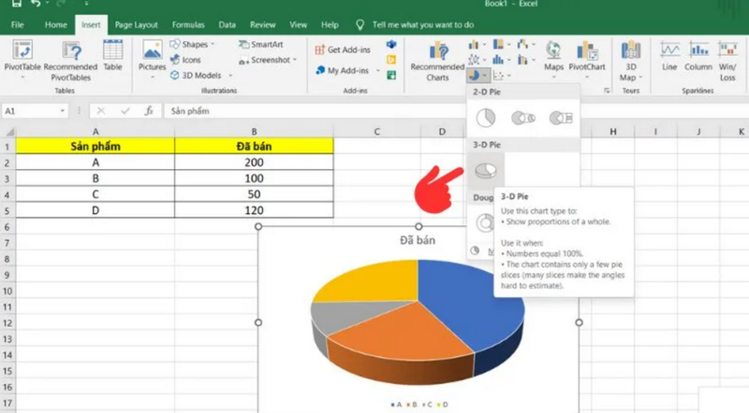Image resolution: width=749 pixels, height=413 pixels.
Task: Insert a Line sparkline
Action: 669,56
